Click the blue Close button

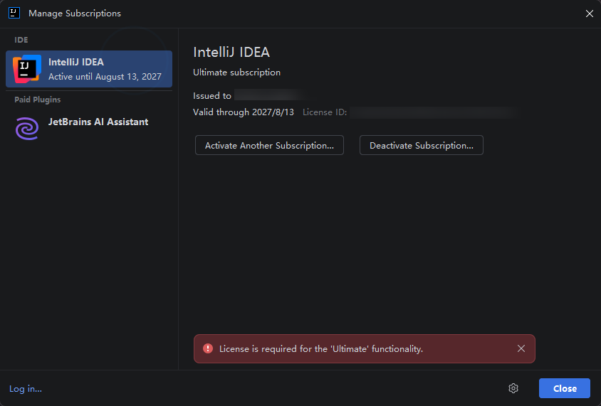tap(565, 388)
